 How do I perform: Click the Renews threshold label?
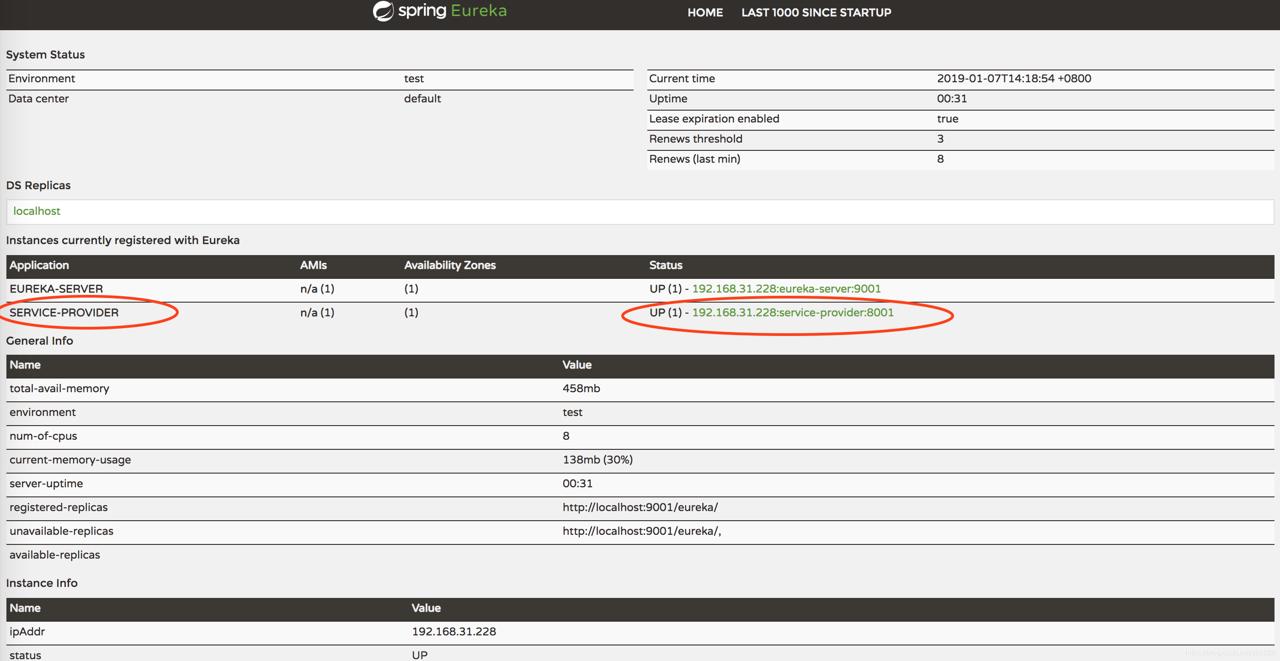coord(696,139)
